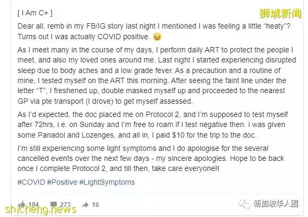
Task: Click the share arrow icon
Action: click(x=85, y=205)
